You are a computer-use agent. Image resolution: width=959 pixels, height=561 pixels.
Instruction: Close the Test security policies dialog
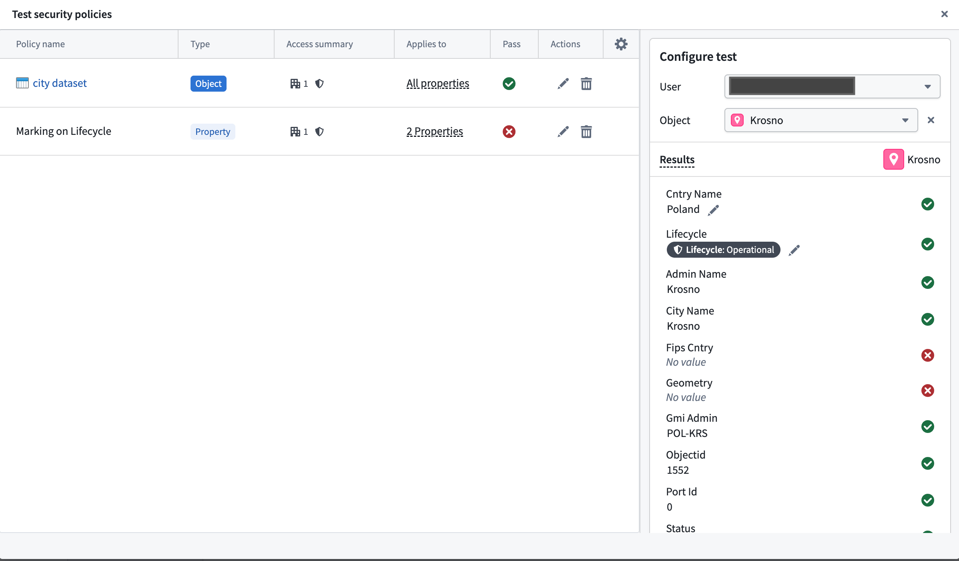pos(944,14)
